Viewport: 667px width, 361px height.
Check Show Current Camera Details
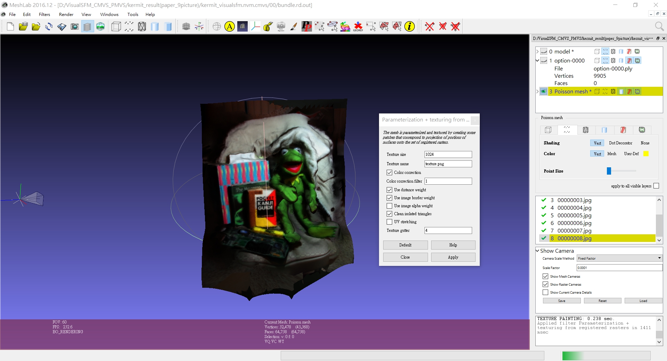(x=546, y=292)
